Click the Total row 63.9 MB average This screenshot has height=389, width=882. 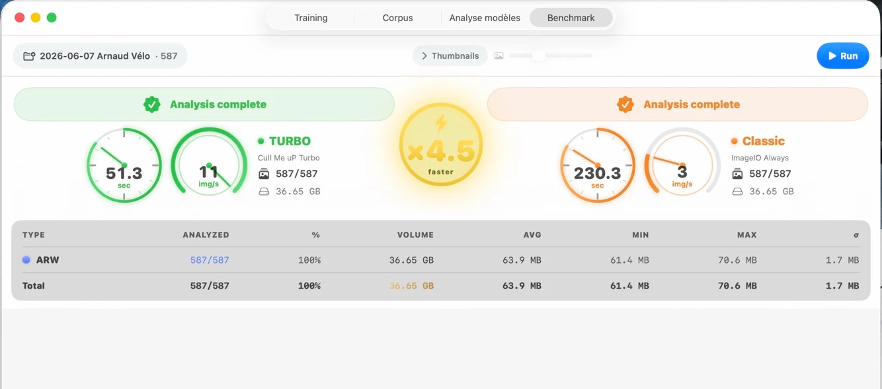522,286
